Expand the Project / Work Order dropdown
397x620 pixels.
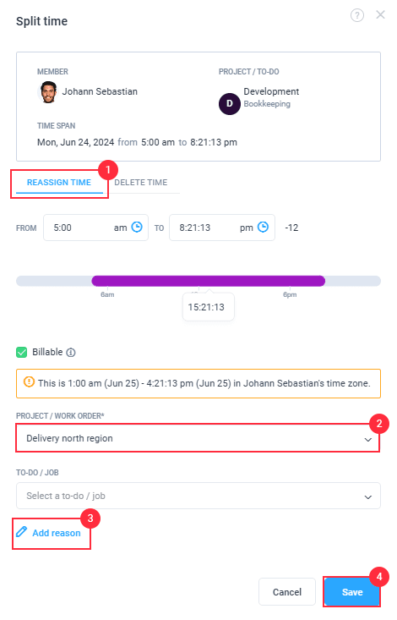(198, 438)
